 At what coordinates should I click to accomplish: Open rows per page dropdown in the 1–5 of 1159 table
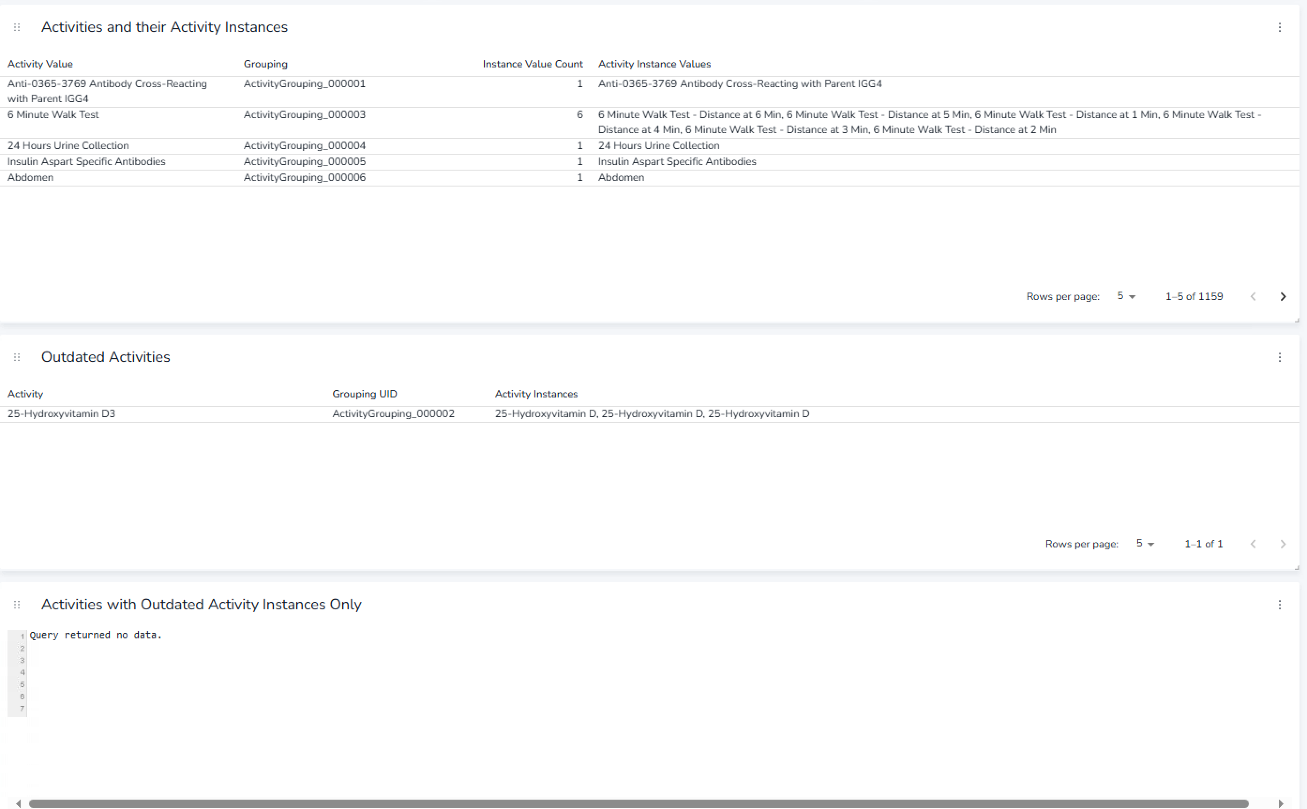tap(1126, 296)
